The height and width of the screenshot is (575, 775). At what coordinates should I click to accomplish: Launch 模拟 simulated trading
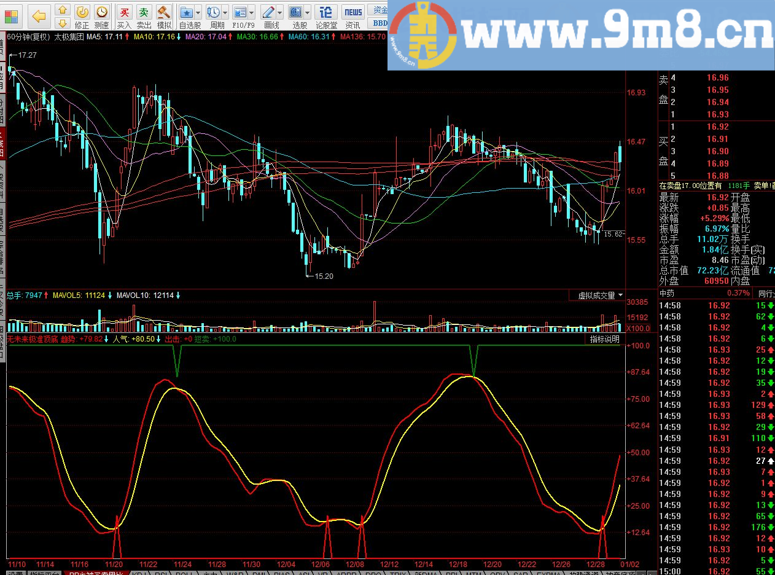(164, 12)
